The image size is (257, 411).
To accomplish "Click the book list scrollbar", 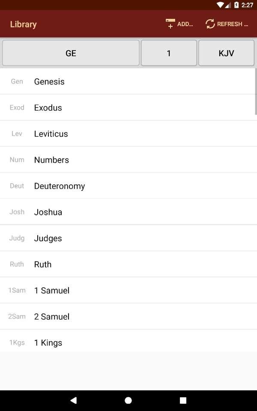I will 255,92.
